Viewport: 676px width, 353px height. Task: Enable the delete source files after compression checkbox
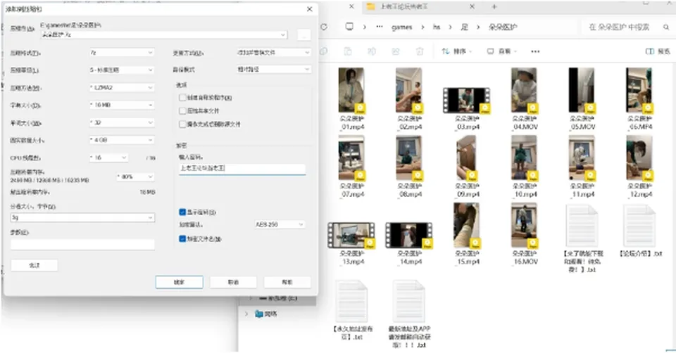click(182, 124)
